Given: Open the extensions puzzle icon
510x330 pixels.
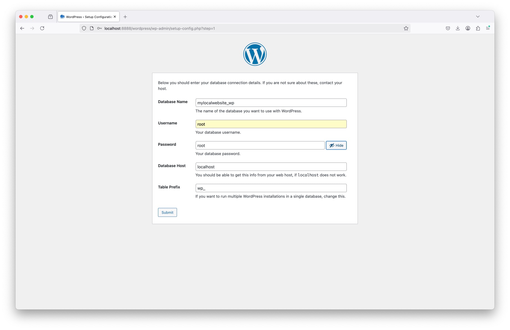Looking at the screenshot, I should coord(478,28).
